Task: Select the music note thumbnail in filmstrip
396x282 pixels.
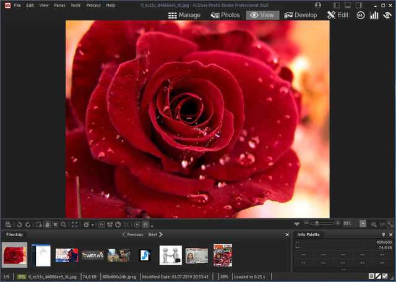Action: click(145, 254)
